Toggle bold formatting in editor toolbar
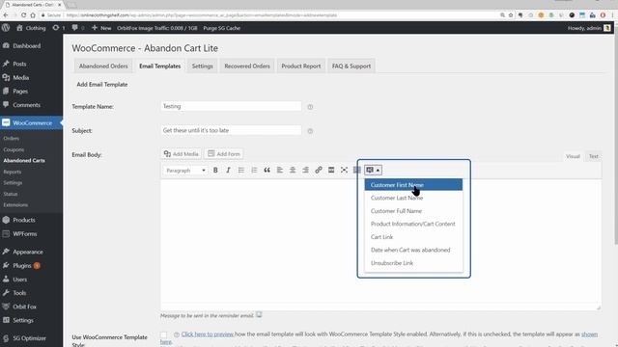Screen dimensions: 618x347 pyautogui.click(x=215, y=170)
